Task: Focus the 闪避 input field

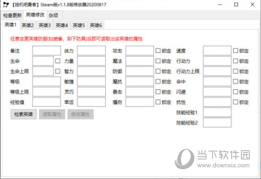Action: 217,92
